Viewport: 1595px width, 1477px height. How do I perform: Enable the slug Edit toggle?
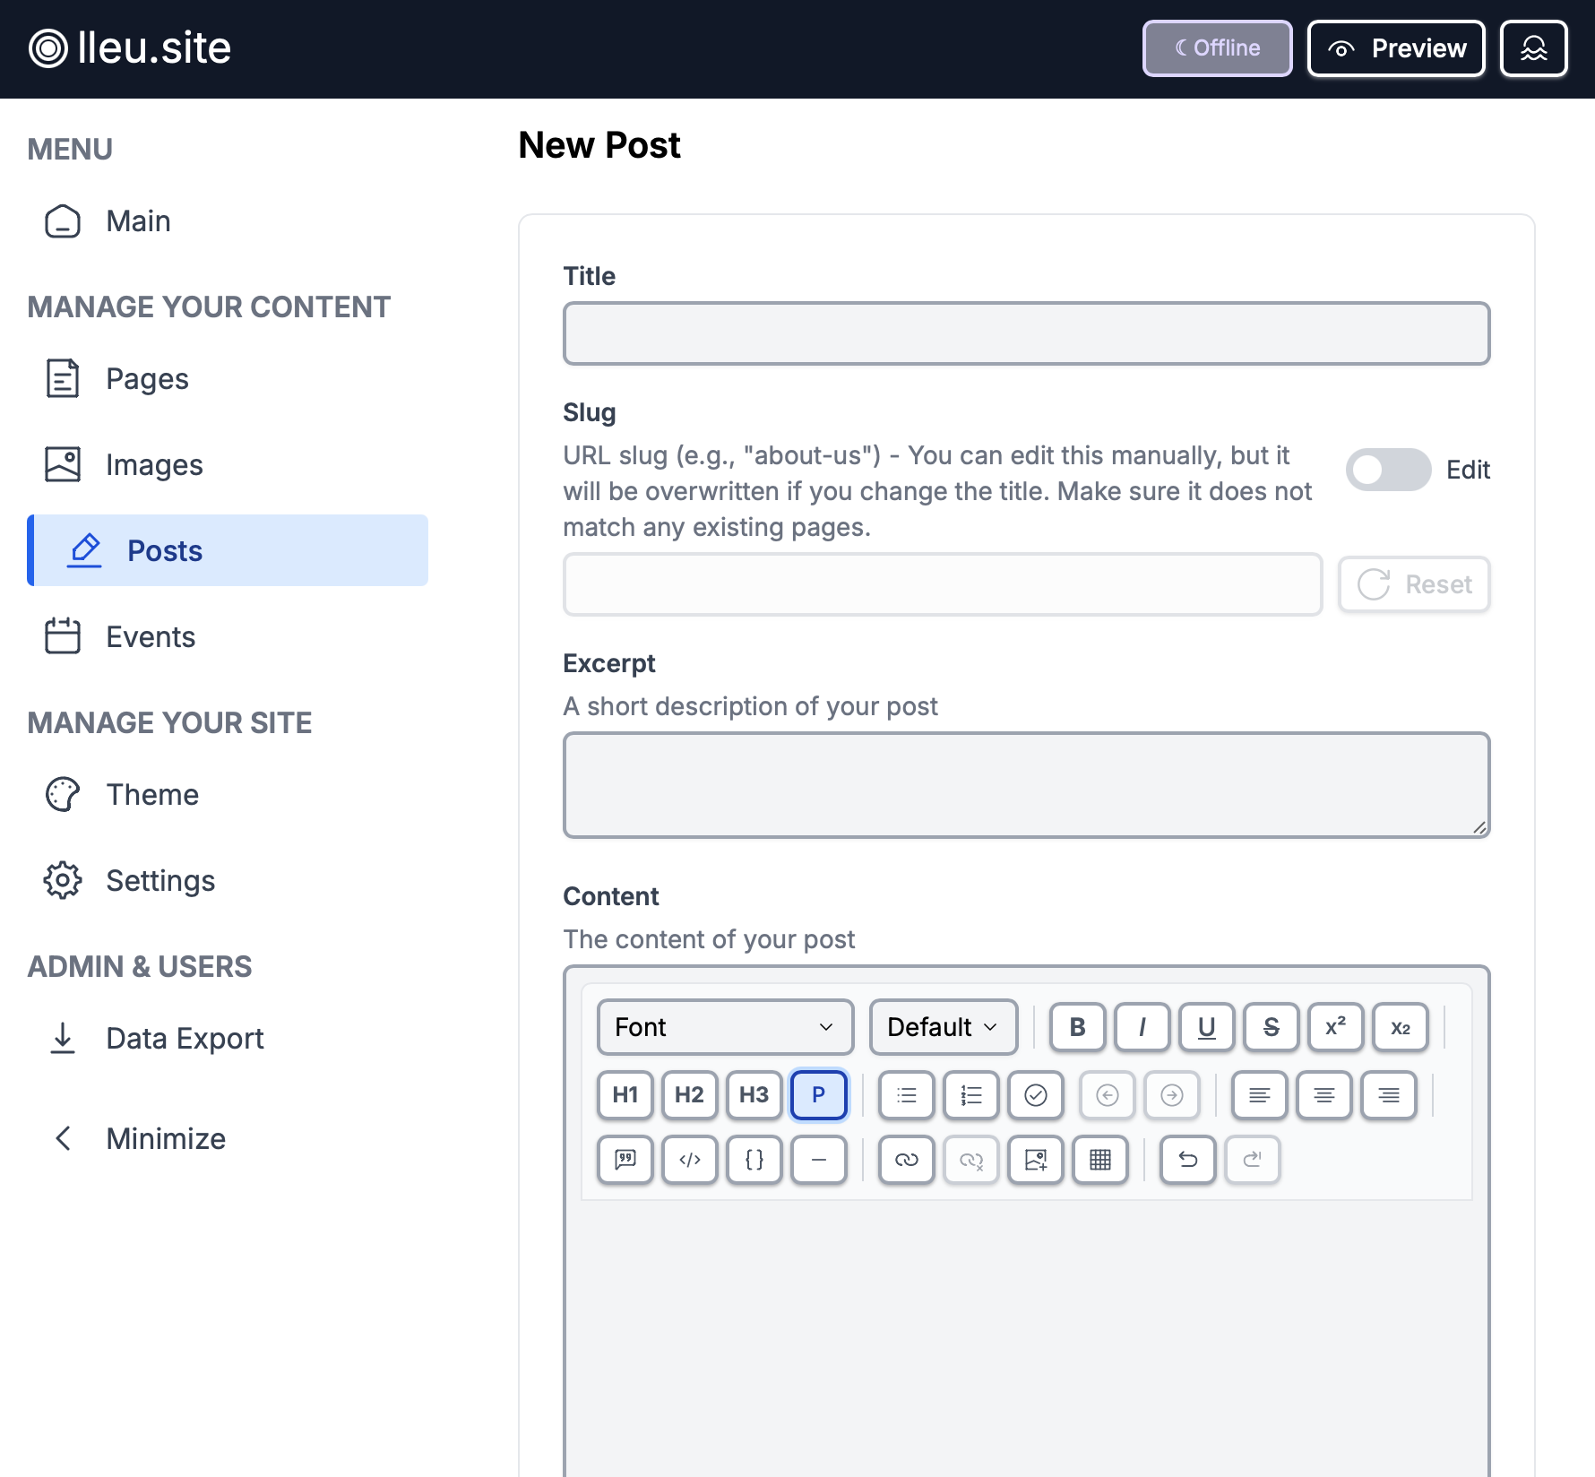click(1388, 470)
